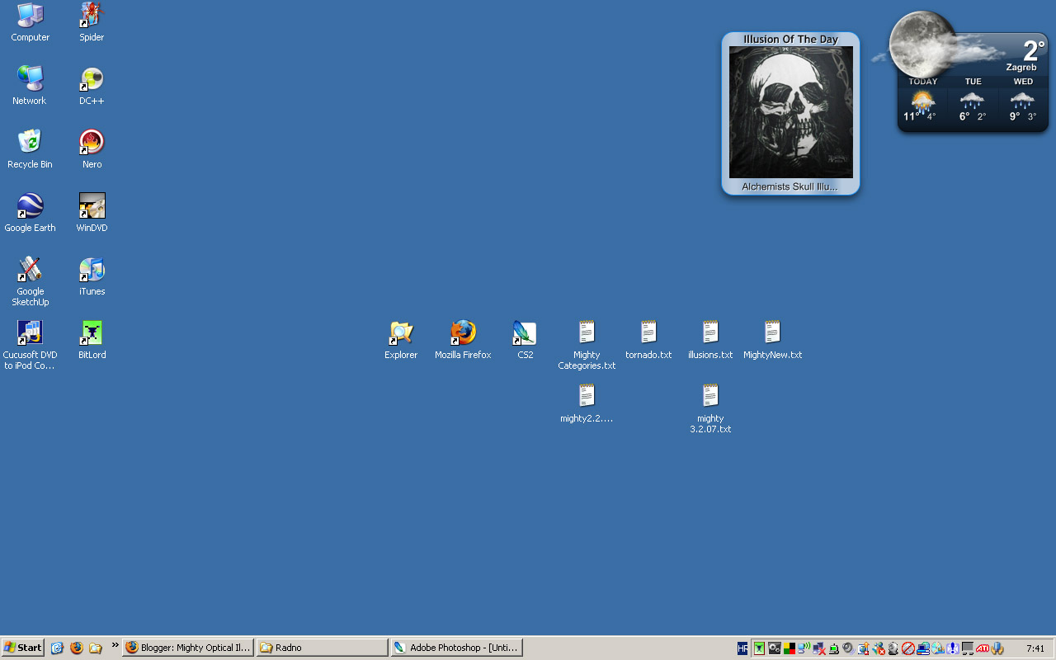
Task: Click the moon weather condition graphic
Action: tap(922, 45)
